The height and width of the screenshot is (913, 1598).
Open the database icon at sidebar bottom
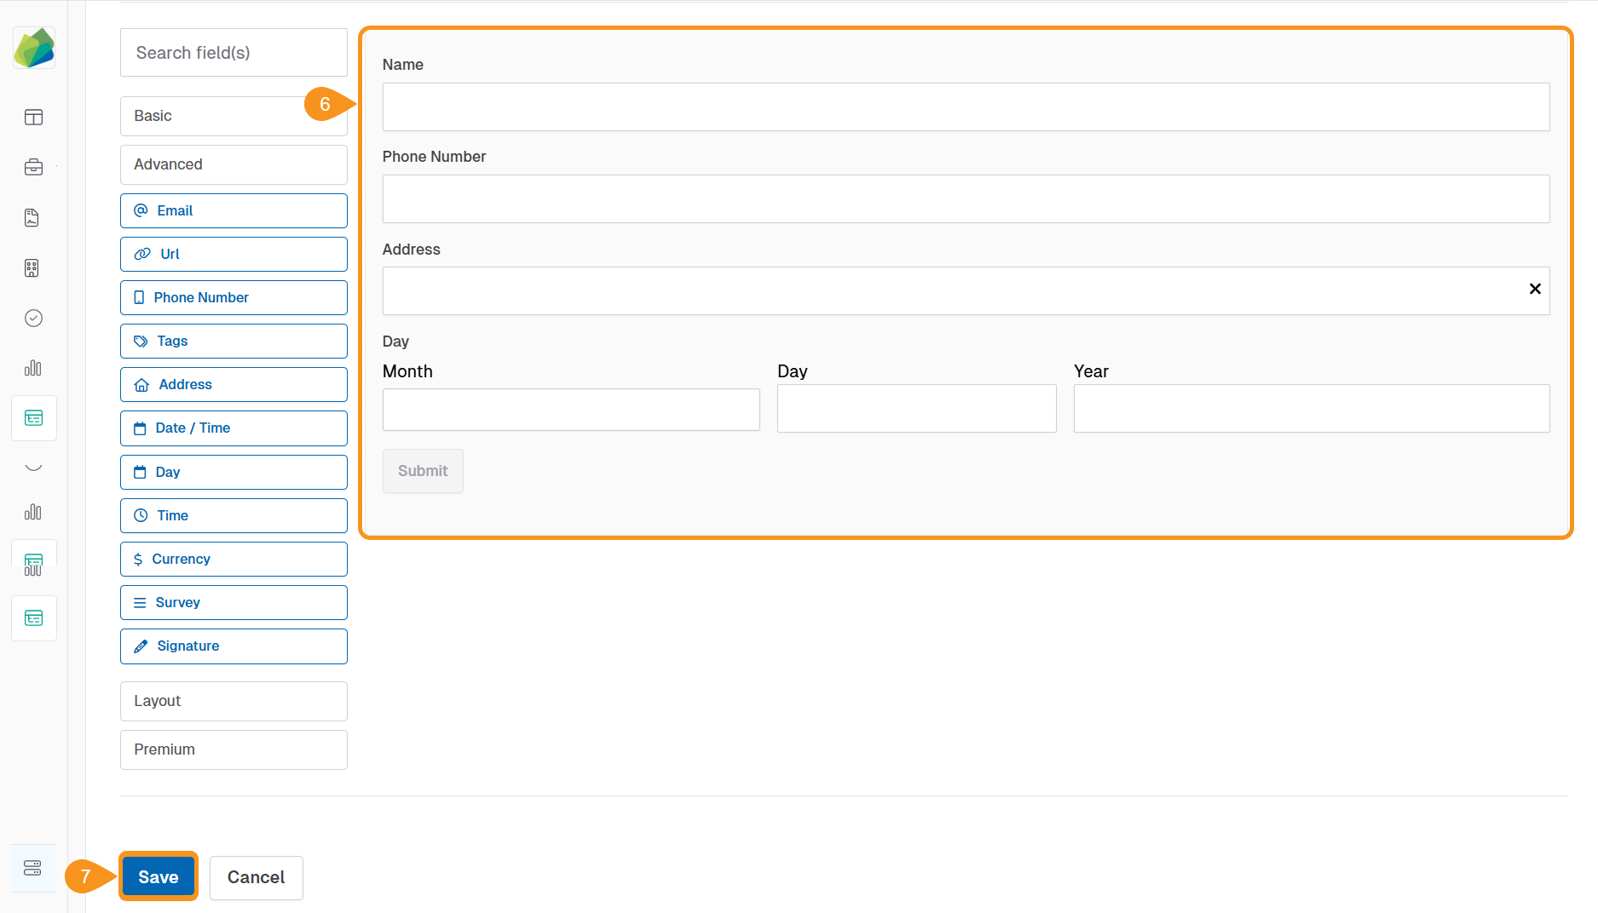click(x=33, y=868)
